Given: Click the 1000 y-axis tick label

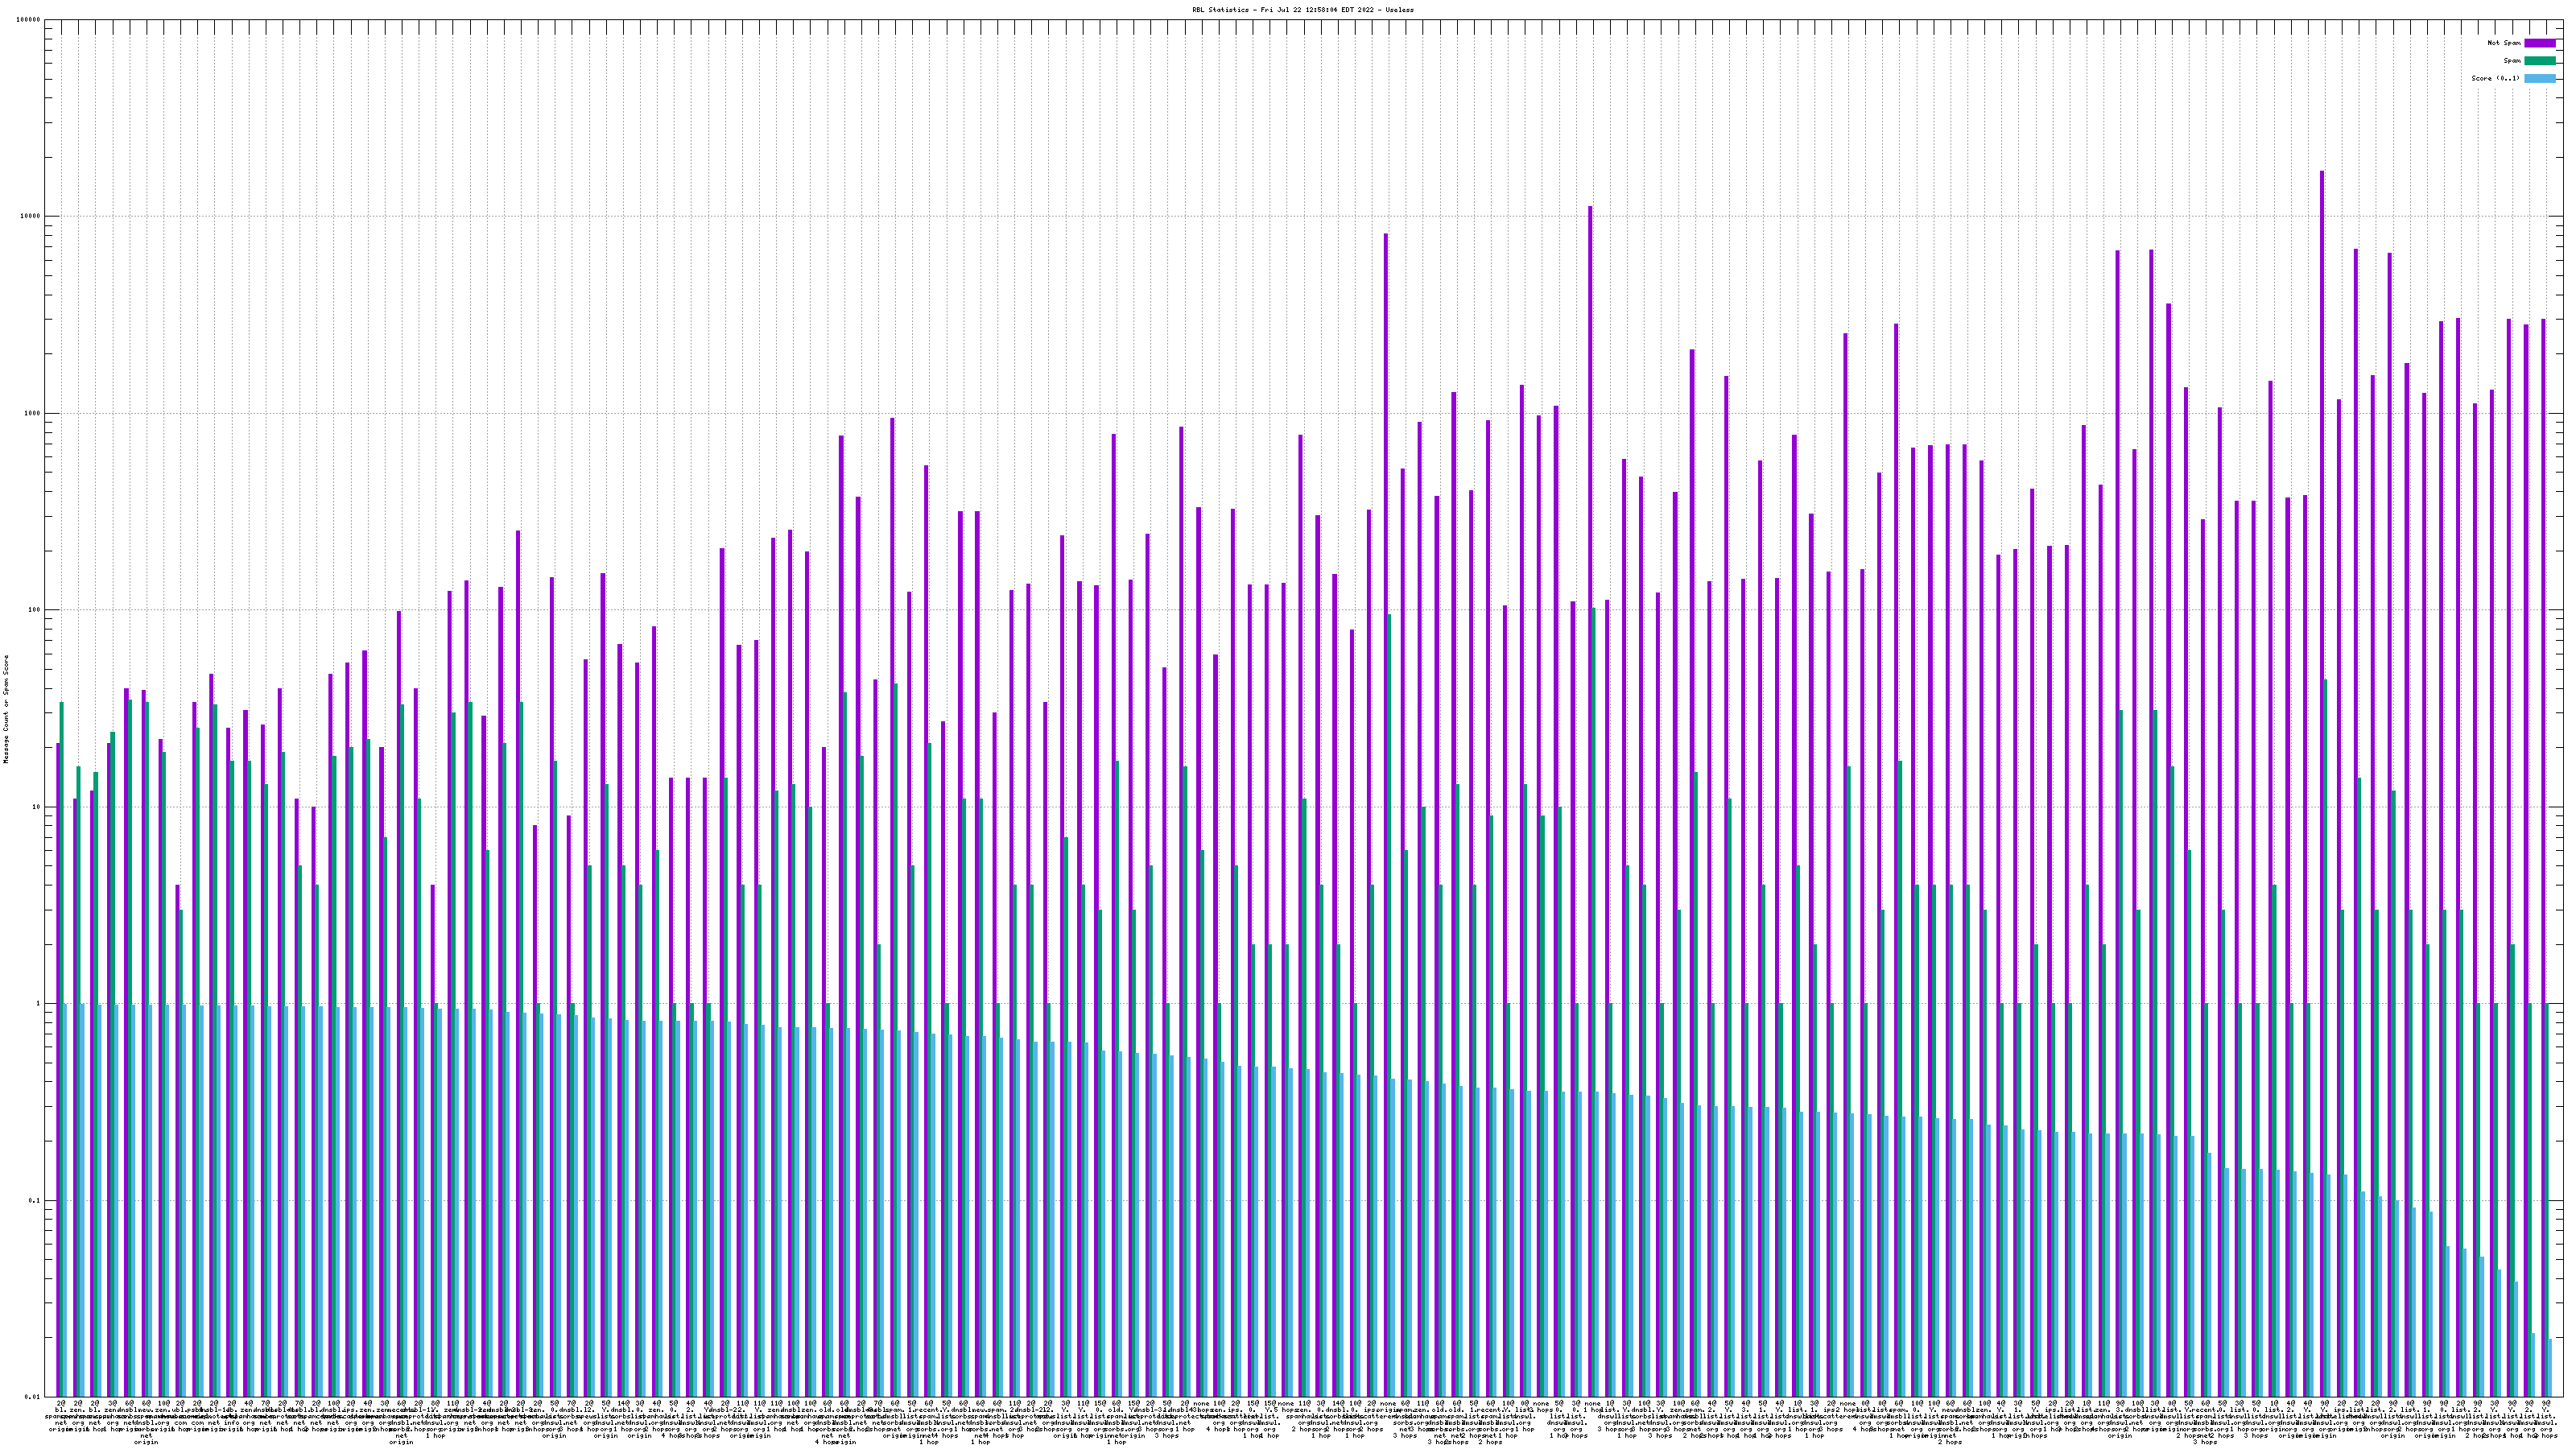Looking at the screenshot, I should [x=33, y=414].
